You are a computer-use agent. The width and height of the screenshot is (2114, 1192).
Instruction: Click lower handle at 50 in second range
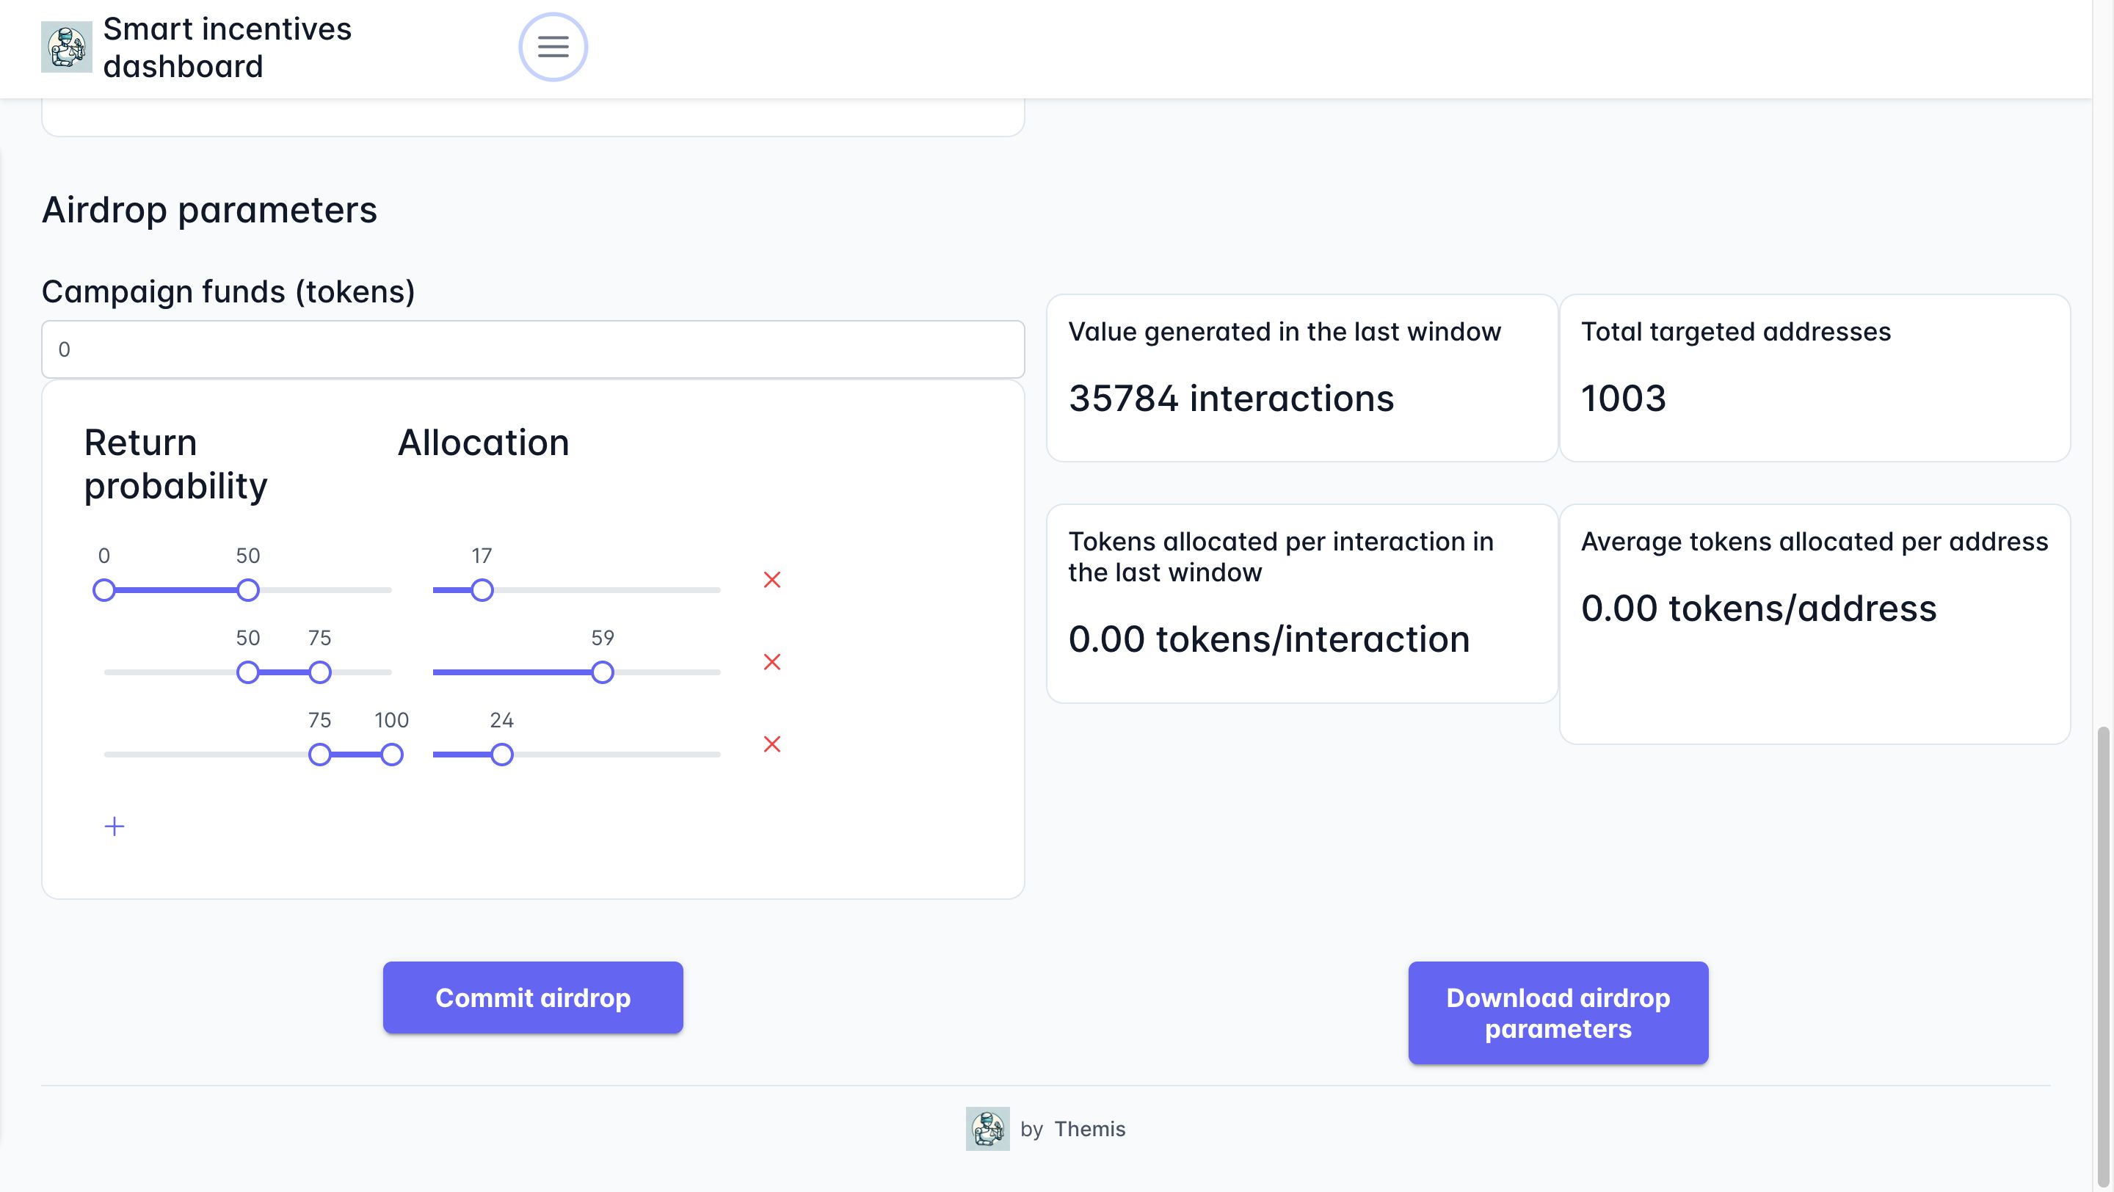point(248,673)
